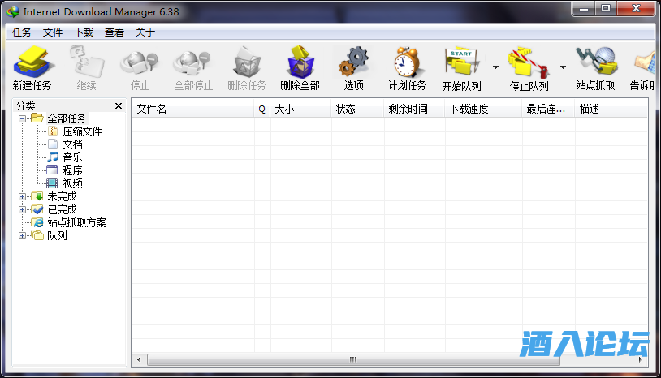Open the dropdown arrow beside 开始队列
The image size is (661, 378).
click(x=495, y=67)
